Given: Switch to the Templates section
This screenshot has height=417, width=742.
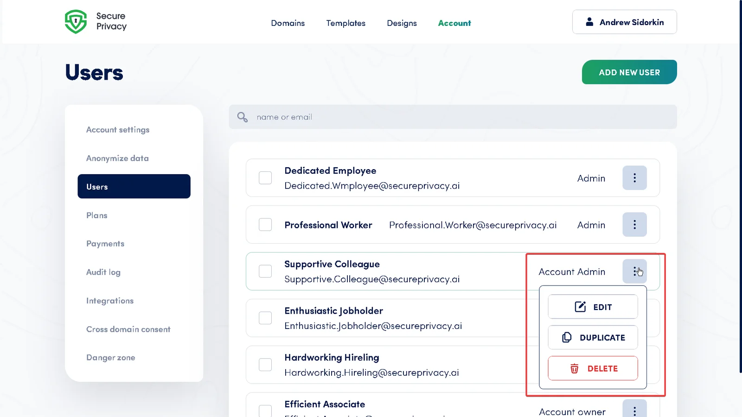Looking at the screenshot, I should [x=345, y=23].
